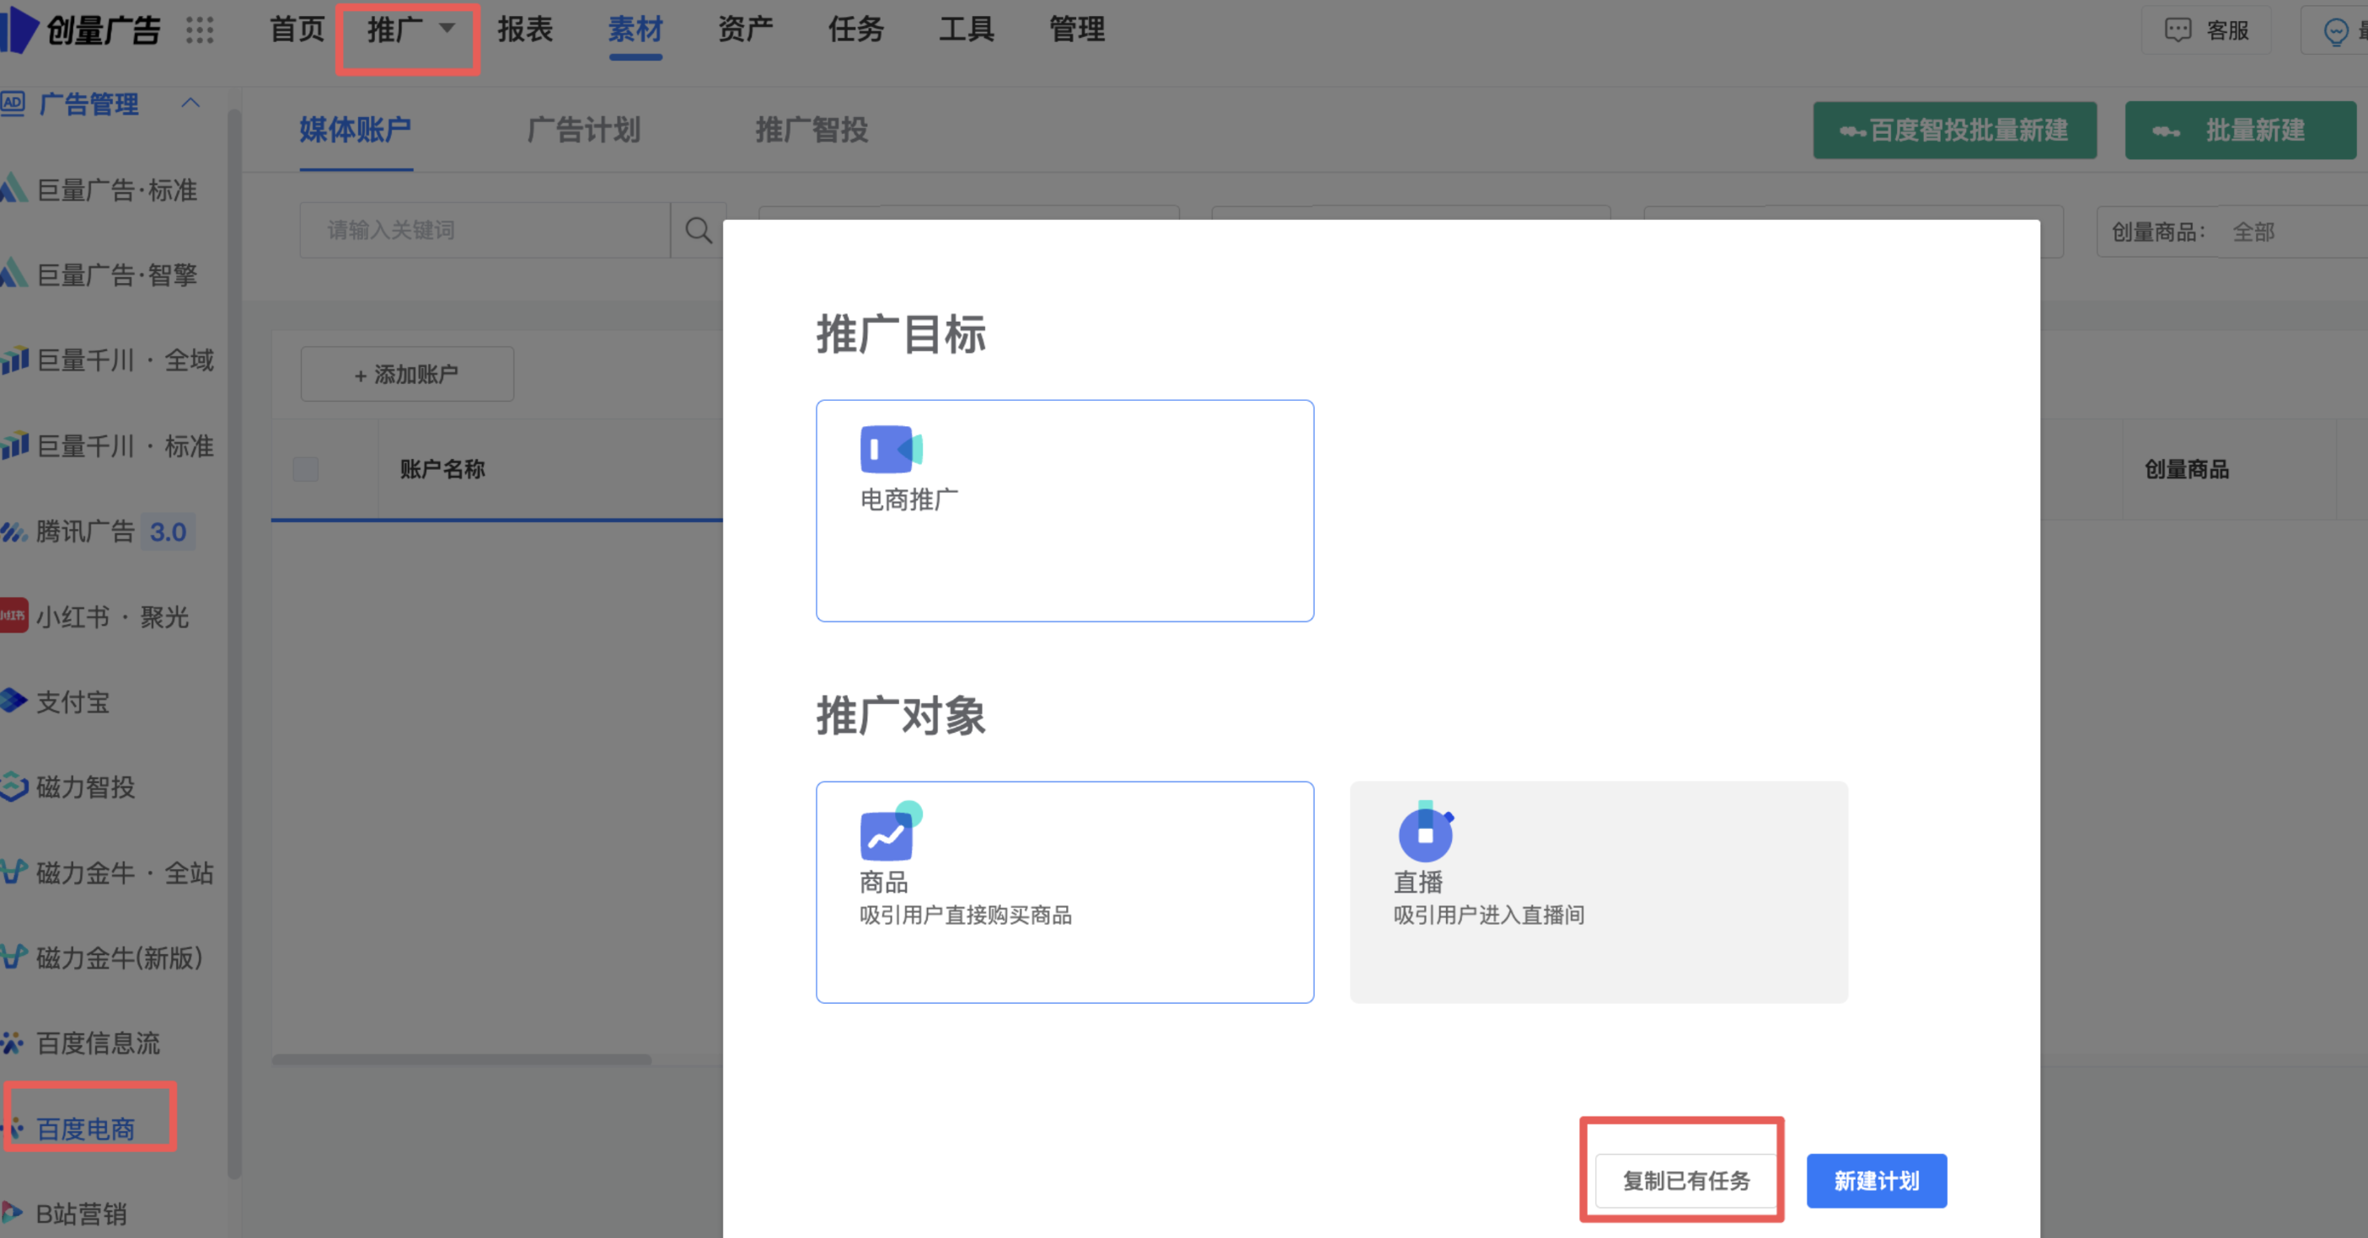Viewport: 2368px width, 1238px height.
Task: Tick the table header select-all checkbox
Action: (x=305, y=469)
